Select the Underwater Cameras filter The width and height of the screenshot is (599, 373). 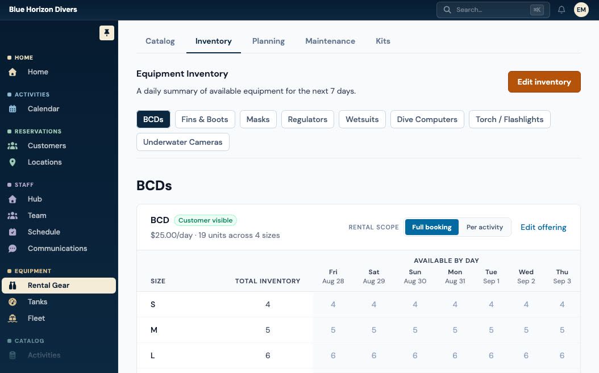point(182,142)
